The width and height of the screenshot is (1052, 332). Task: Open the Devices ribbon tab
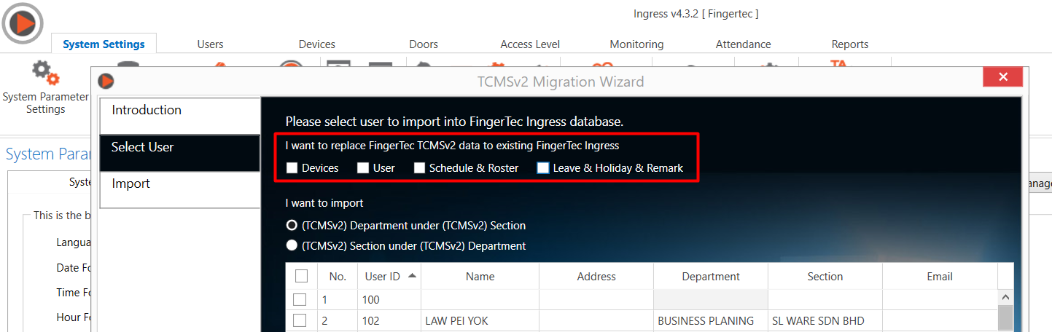pos(317,44)
